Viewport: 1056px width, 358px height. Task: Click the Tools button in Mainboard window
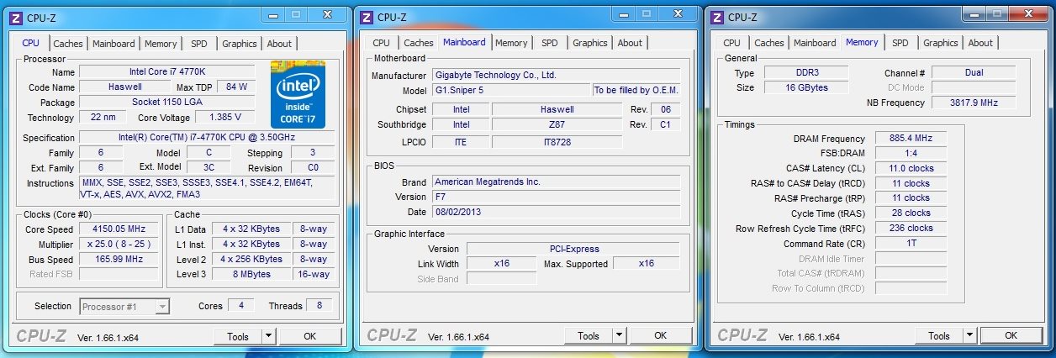589,336
